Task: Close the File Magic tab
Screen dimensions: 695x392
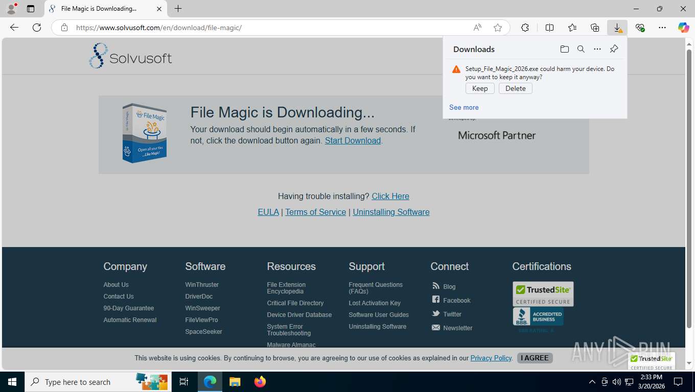Action: pyautogui.click(x=159, y=9)
